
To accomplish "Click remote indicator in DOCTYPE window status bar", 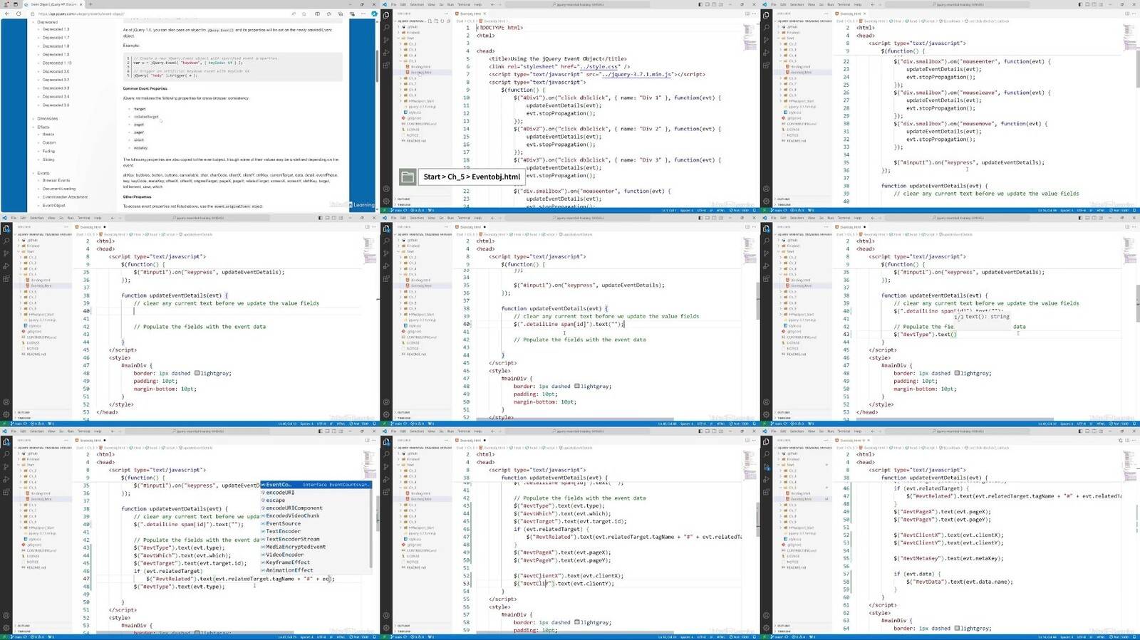I will pyautogui.click(x=384, y=211).
